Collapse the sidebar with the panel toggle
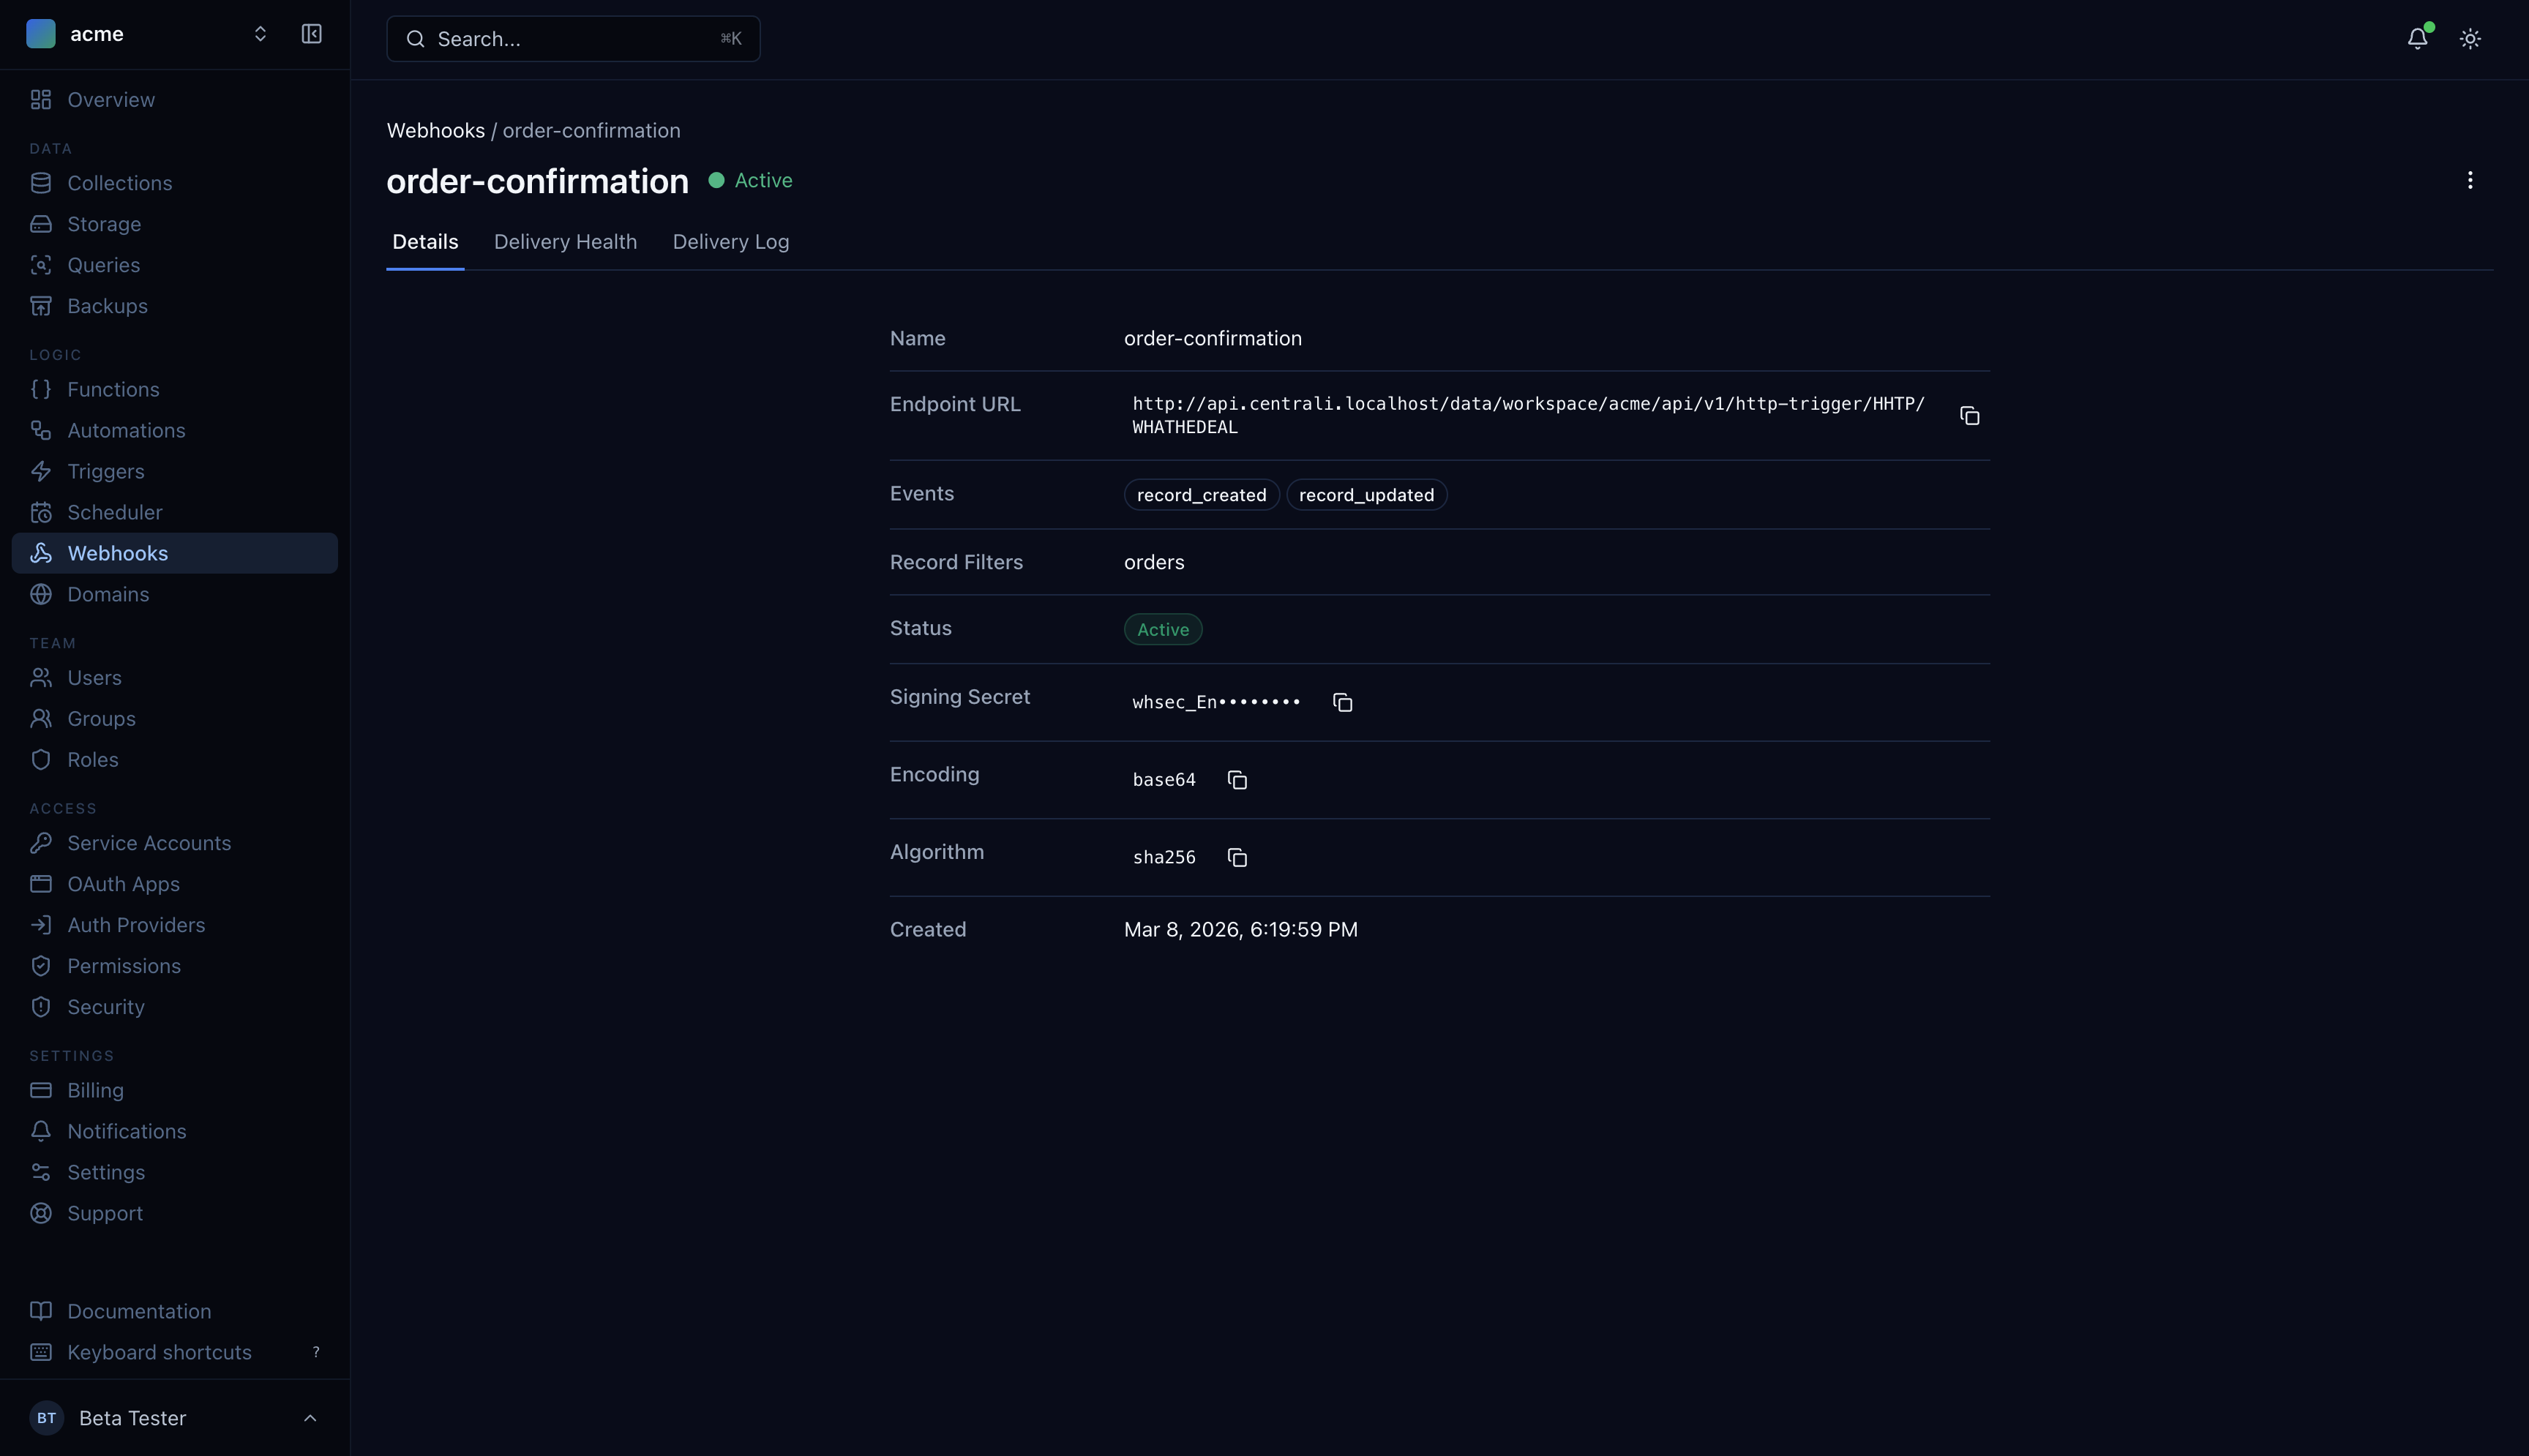 (310, 33)
